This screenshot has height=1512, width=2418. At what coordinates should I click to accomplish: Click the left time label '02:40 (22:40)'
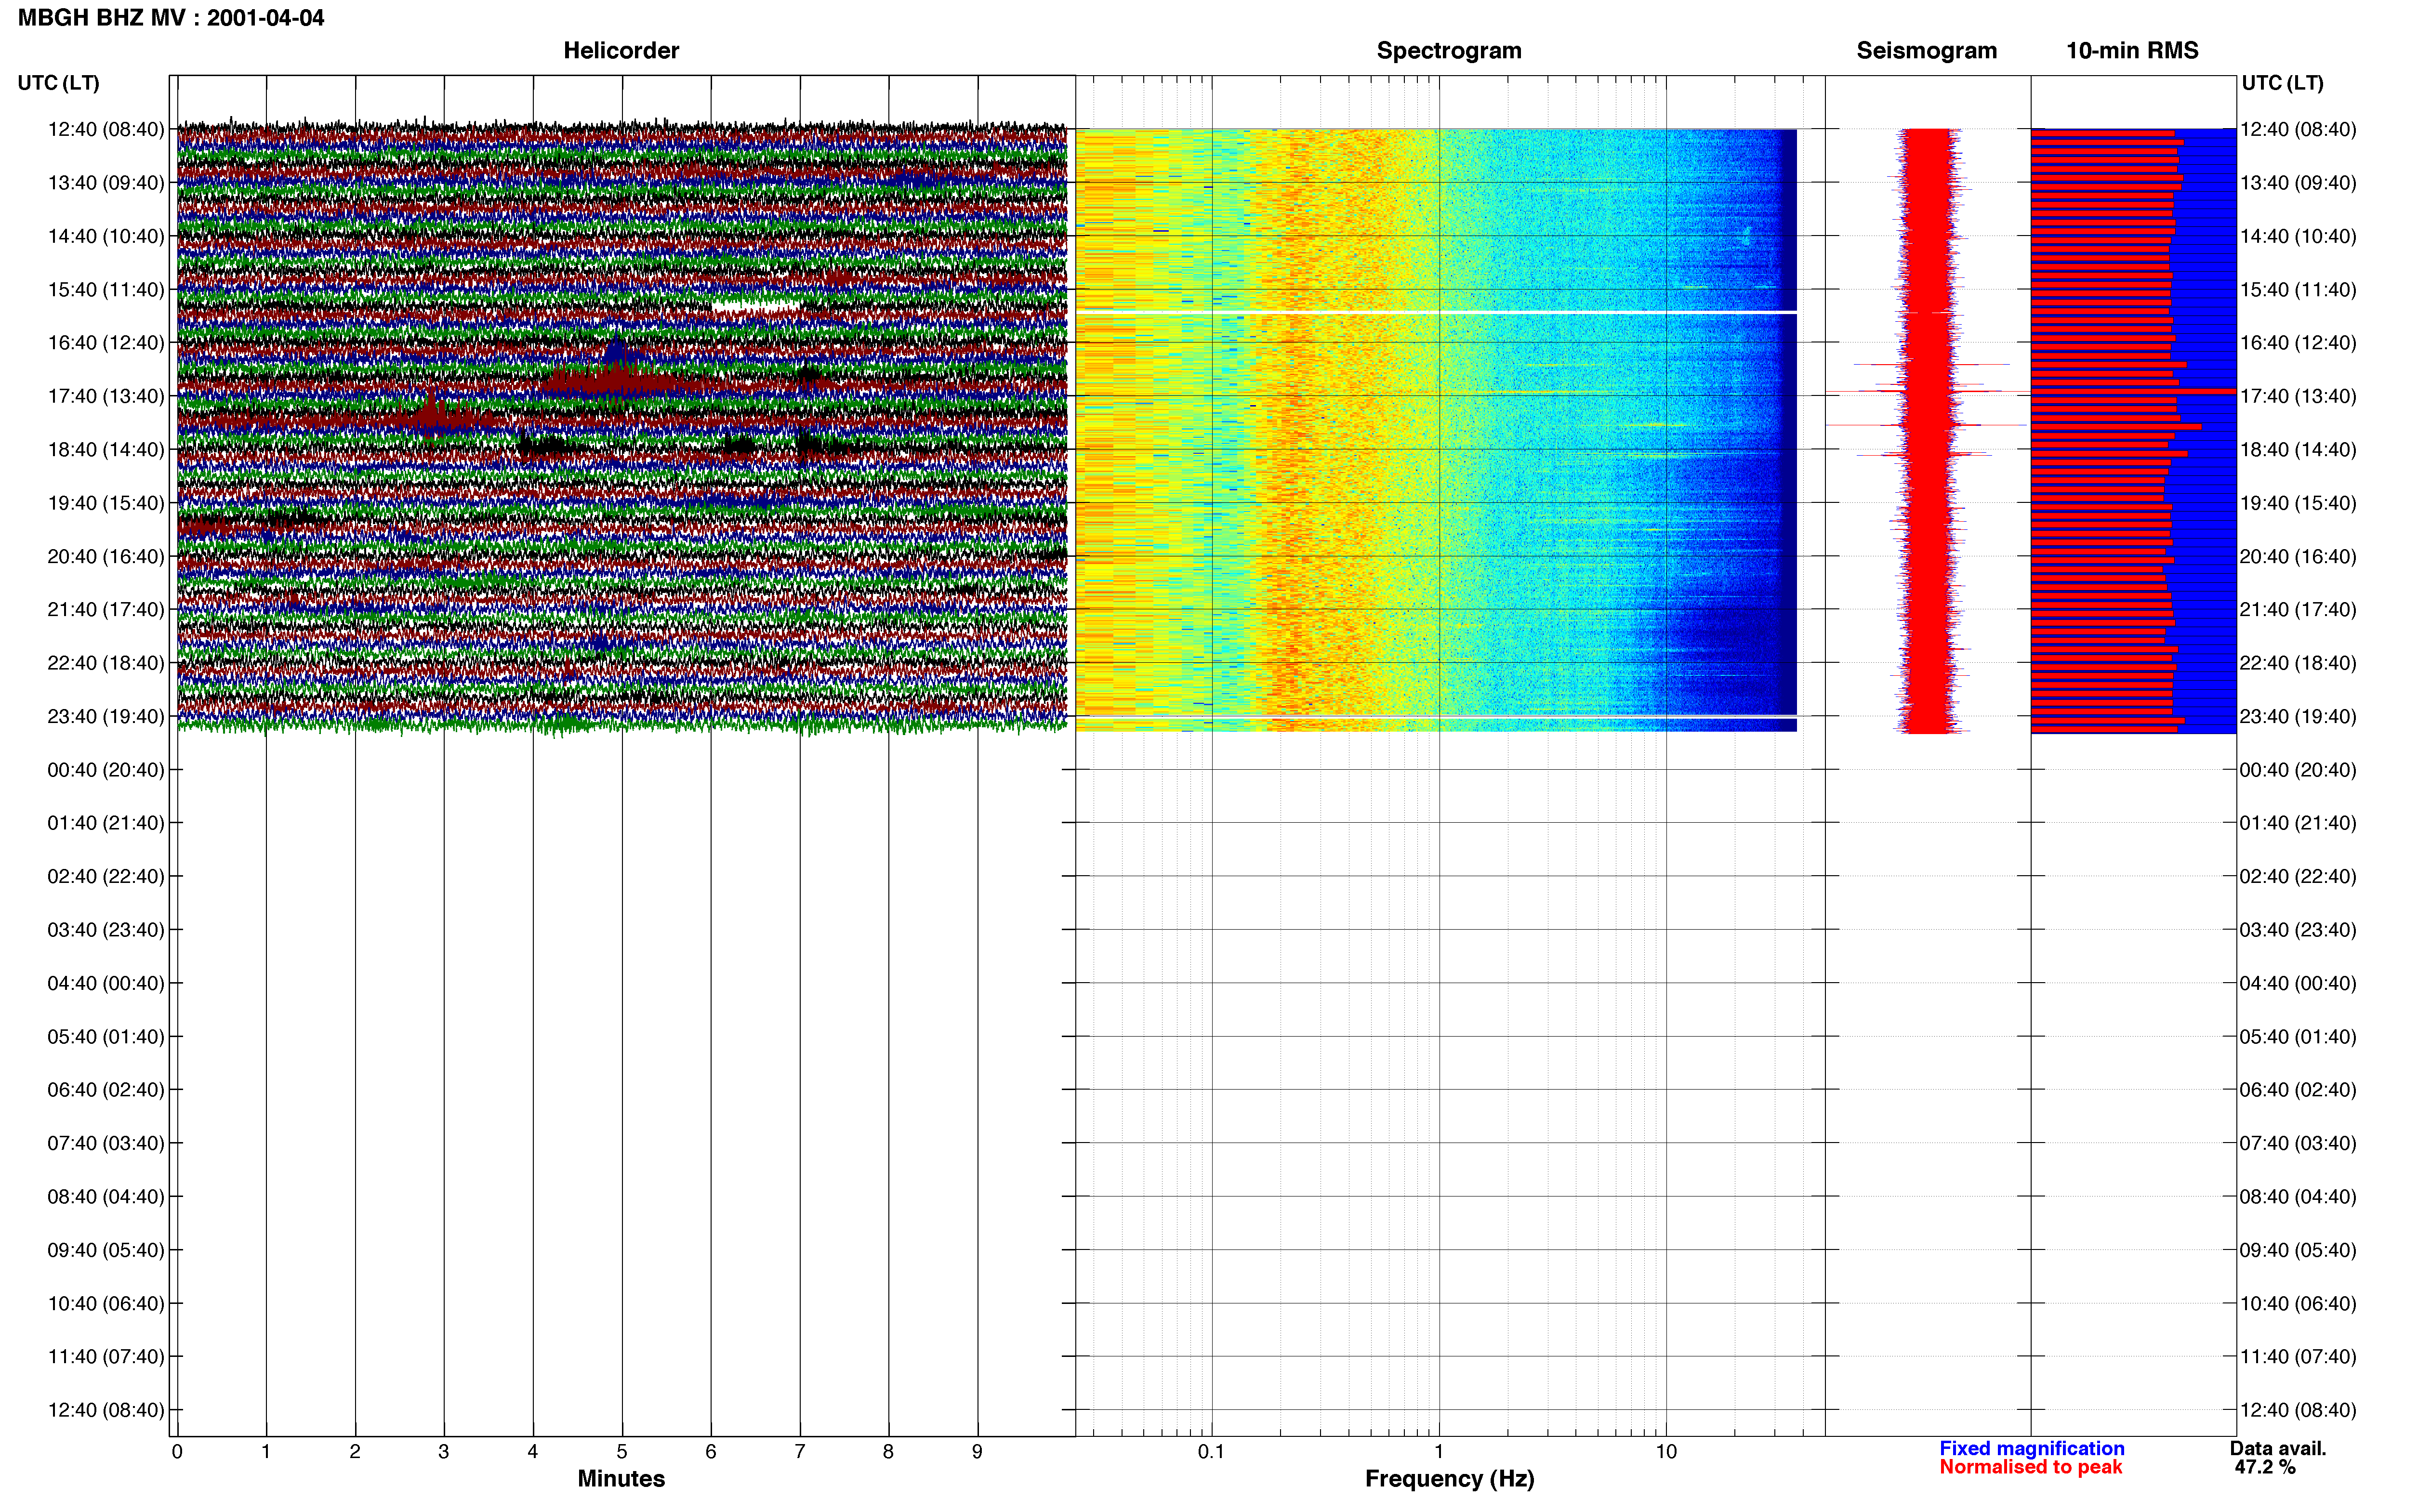click(106, 876)
